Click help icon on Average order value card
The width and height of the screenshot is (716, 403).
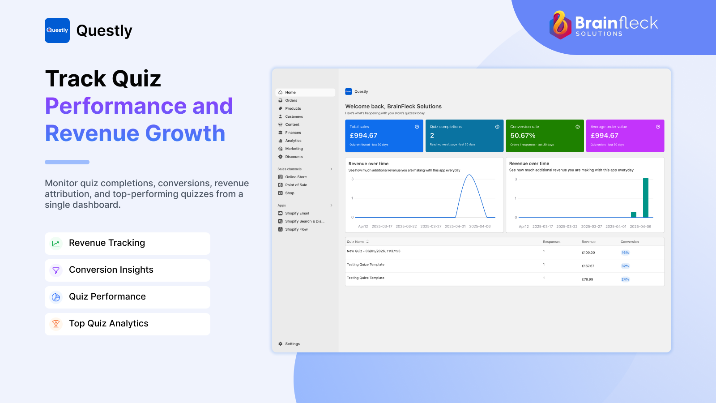click(x=658, y=127)
